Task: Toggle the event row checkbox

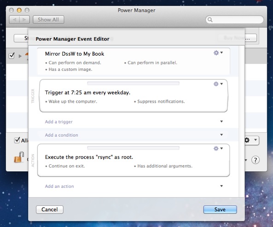Action: [x=12, y=56]
